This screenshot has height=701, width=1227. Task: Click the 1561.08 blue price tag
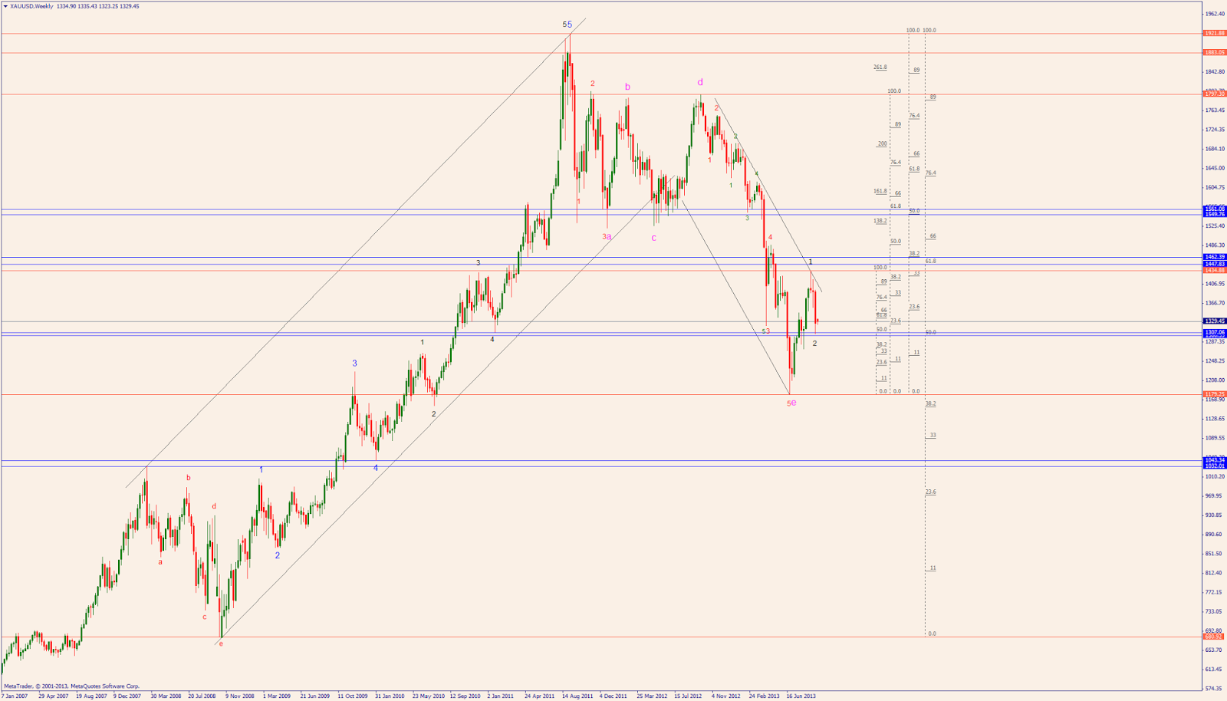click(1215, 209)
